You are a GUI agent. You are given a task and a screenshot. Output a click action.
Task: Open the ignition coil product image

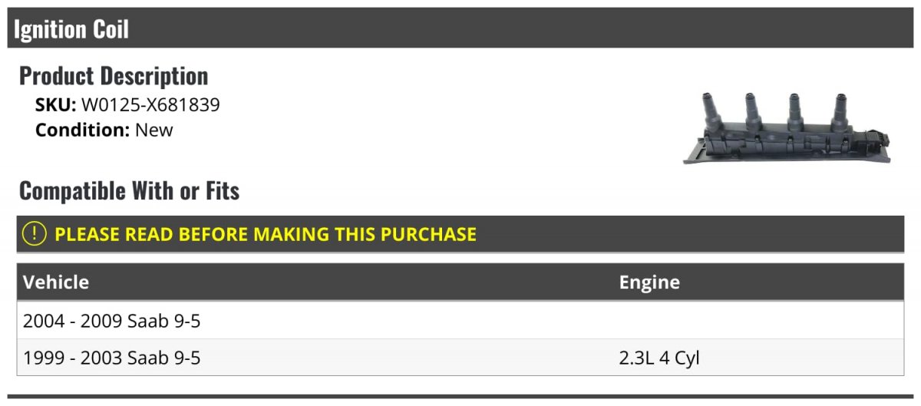click(787, 127)
